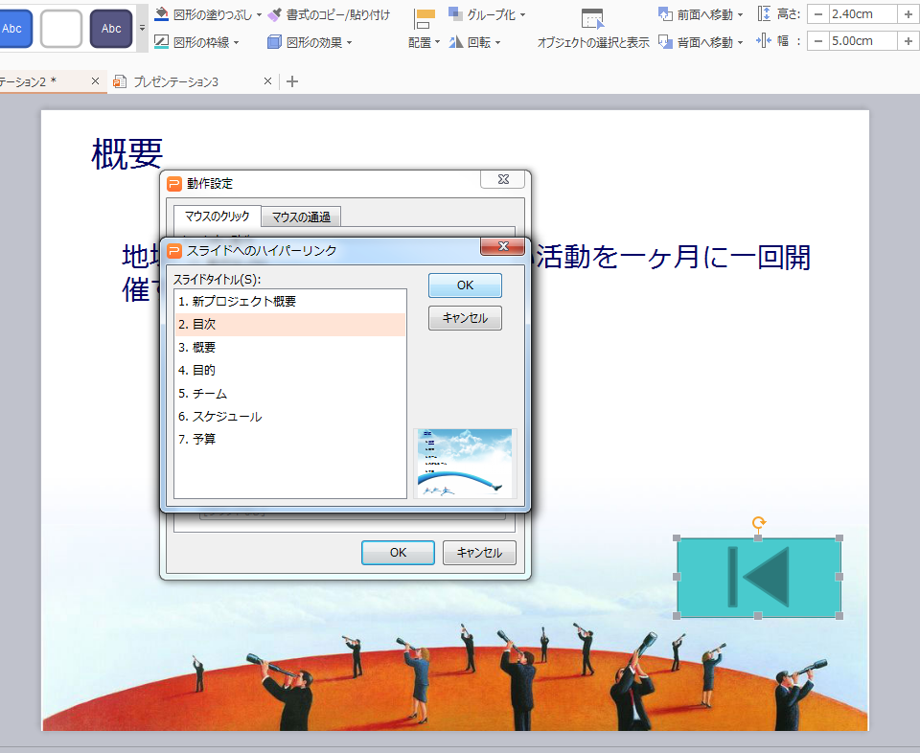
Task: Decrease the width with the minus button
Action: click(x=818, y=41)
